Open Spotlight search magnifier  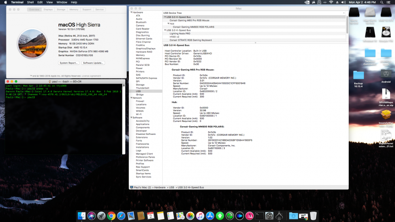click(382, 2)
